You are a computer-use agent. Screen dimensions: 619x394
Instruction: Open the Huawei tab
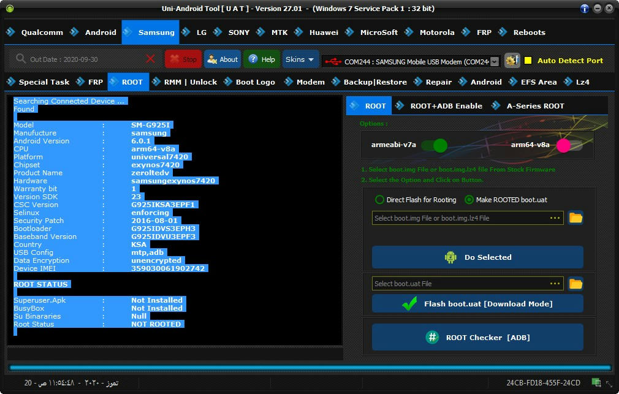tap(316, 32)
